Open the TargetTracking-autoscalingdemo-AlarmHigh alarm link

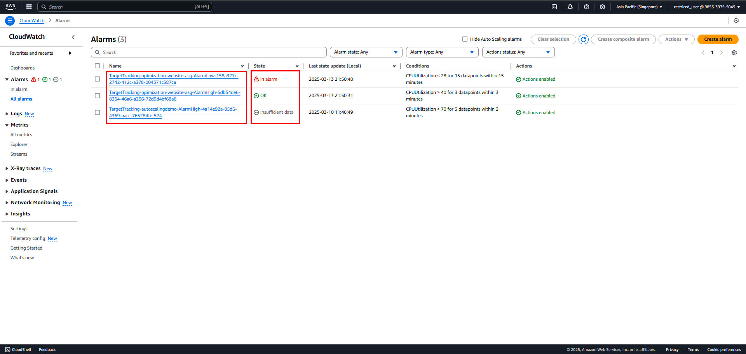point(173,112)
